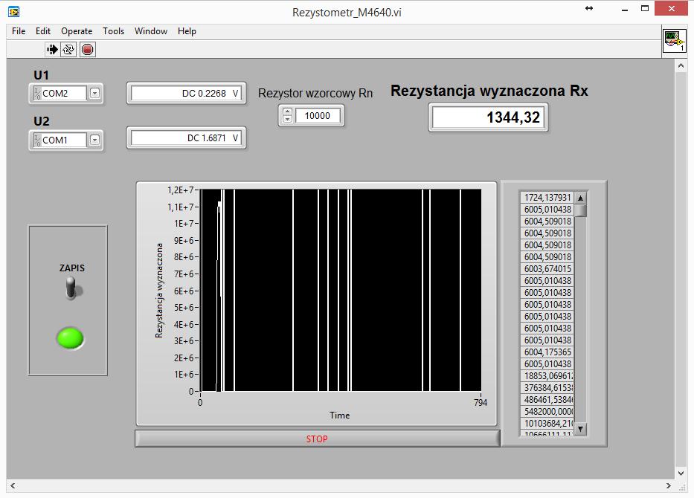Click list value 1724,137931
This screenshot has width=694, height=498.
tap(547, 197)
